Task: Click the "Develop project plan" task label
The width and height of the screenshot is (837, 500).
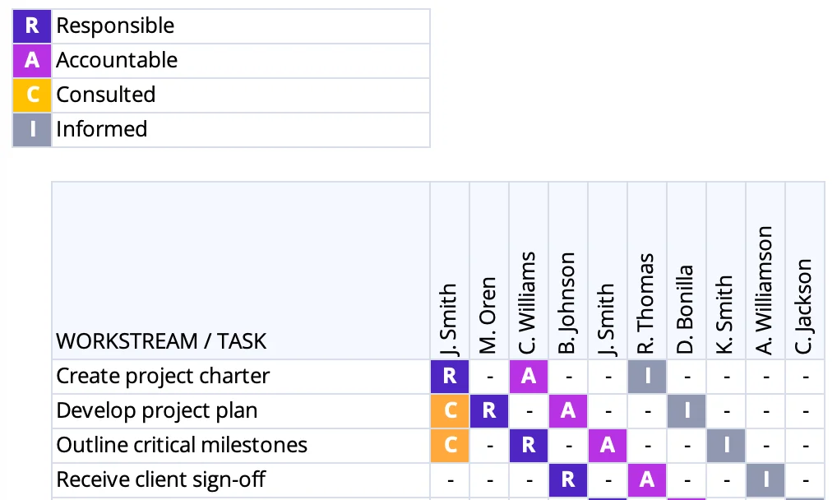Action: point(157,411)
